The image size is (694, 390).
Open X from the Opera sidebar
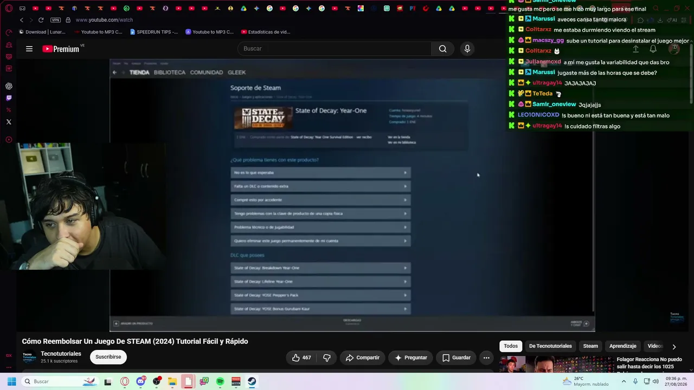(x=9, y=122)
